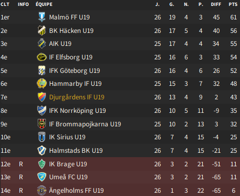Select the Hammarby IF U19 badge
Image resolution: width=240 pixels, height=196 pixels.
click(x=42, y=84)
